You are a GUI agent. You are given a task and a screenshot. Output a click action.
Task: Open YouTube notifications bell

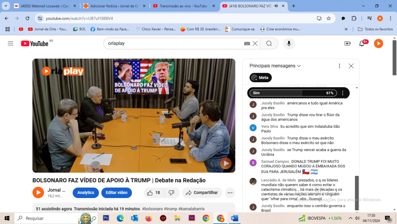(x=362, y=43)
